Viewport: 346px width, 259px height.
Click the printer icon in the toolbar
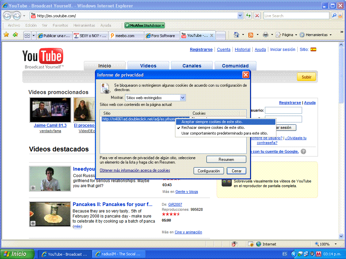(x=266, y=35)
